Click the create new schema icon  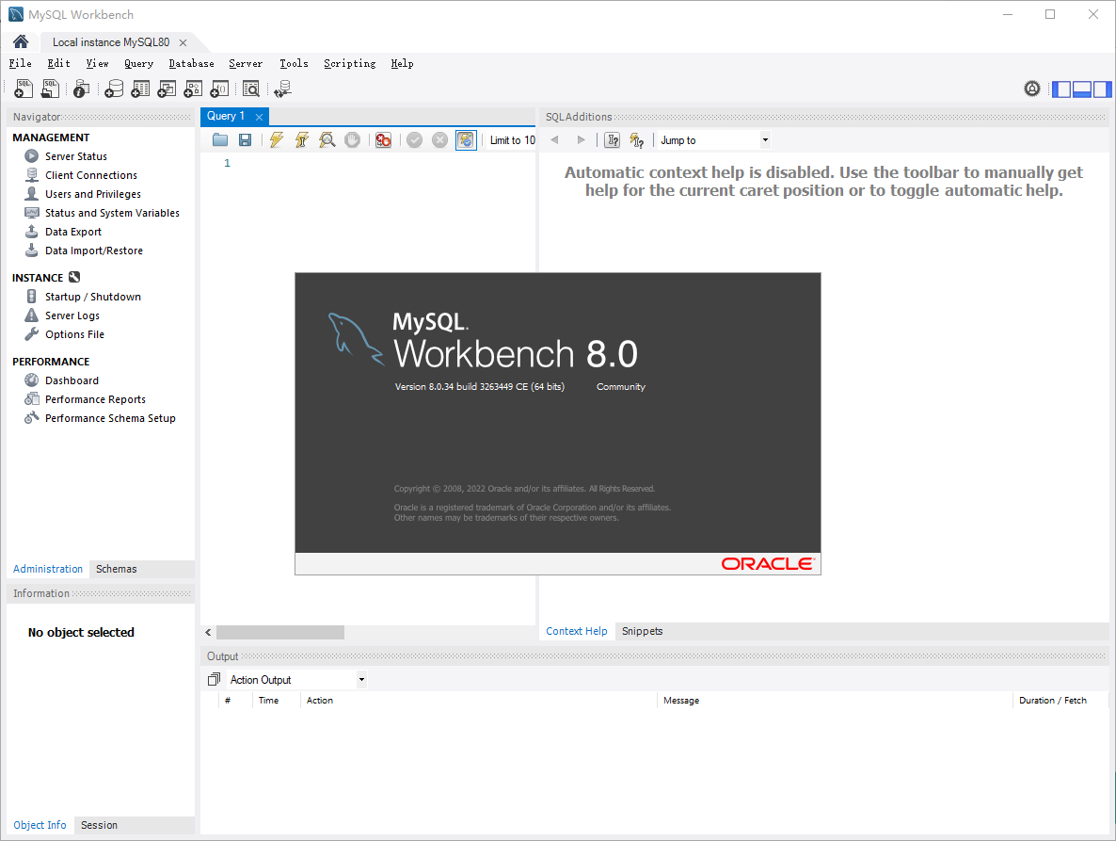pos(114,89)
